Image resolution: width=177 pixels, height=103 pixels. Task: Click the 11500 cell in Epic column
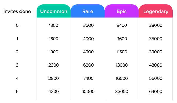coord(122,52)
